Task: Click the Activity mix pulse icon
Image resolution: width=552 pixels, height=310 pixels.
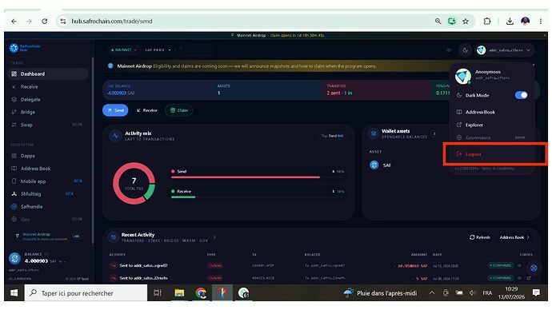Action: [x=115, y=136]
